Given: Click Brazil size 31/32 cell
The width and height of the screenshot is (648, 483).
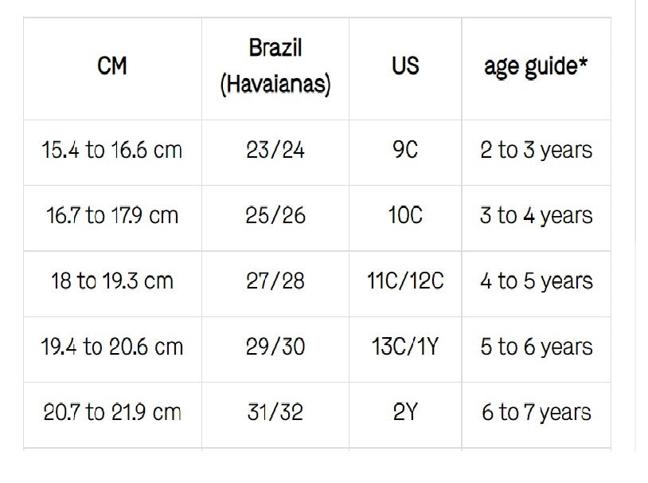Looking at the screenshot, I should click(x=275, y=413).
